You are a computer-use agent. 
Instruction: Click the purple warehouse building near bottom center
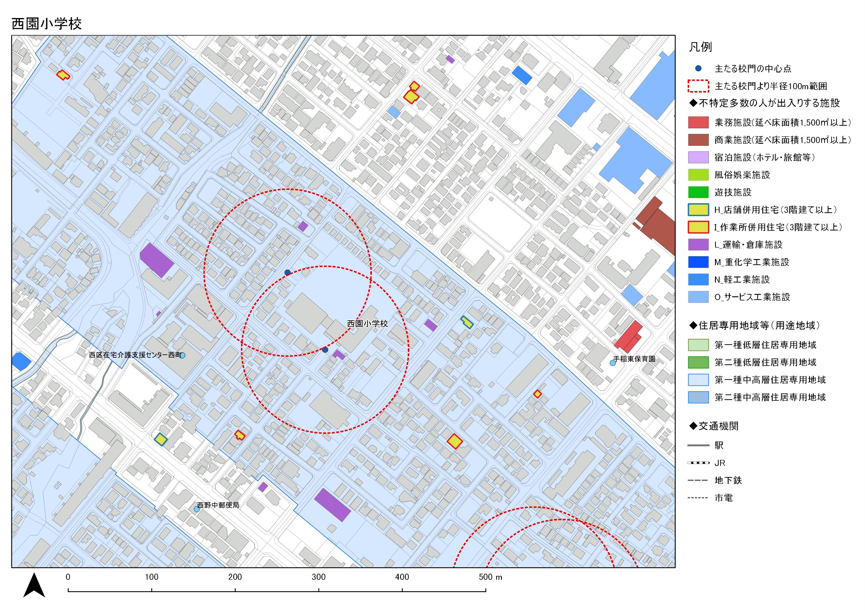(x=332, y=505)
